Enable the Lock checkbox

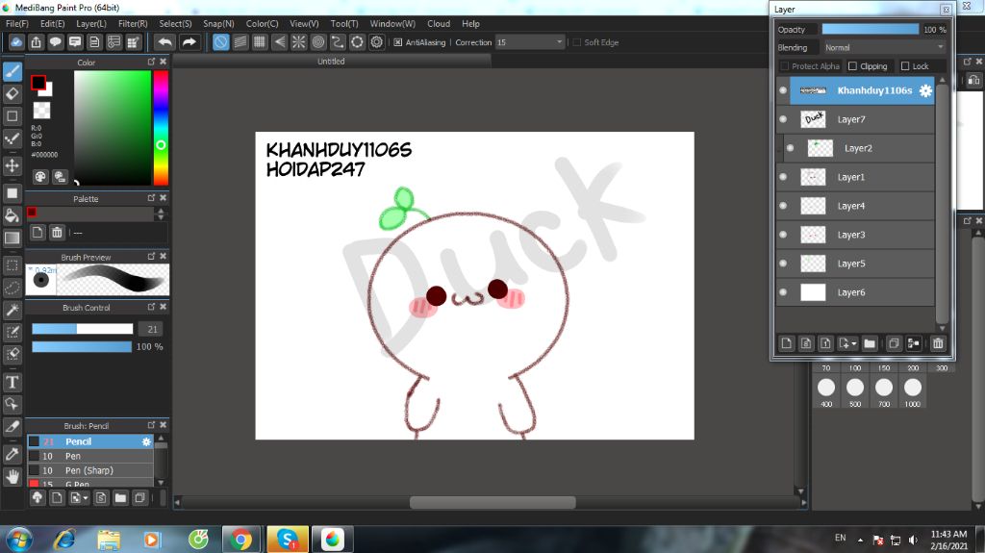(905, 66)
